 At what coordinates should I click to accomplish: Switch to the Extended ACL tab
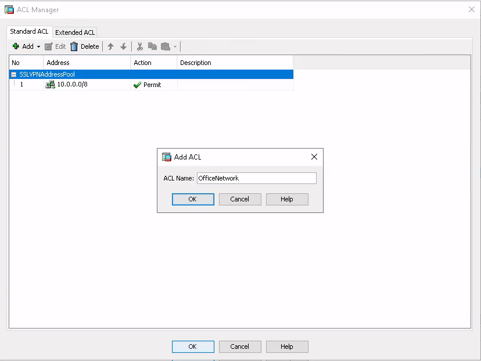pyautogui.click(x=75, y=33)
